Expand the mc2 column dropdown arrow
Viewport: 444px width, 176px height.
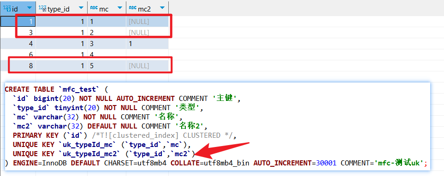[x=162, y=8]
